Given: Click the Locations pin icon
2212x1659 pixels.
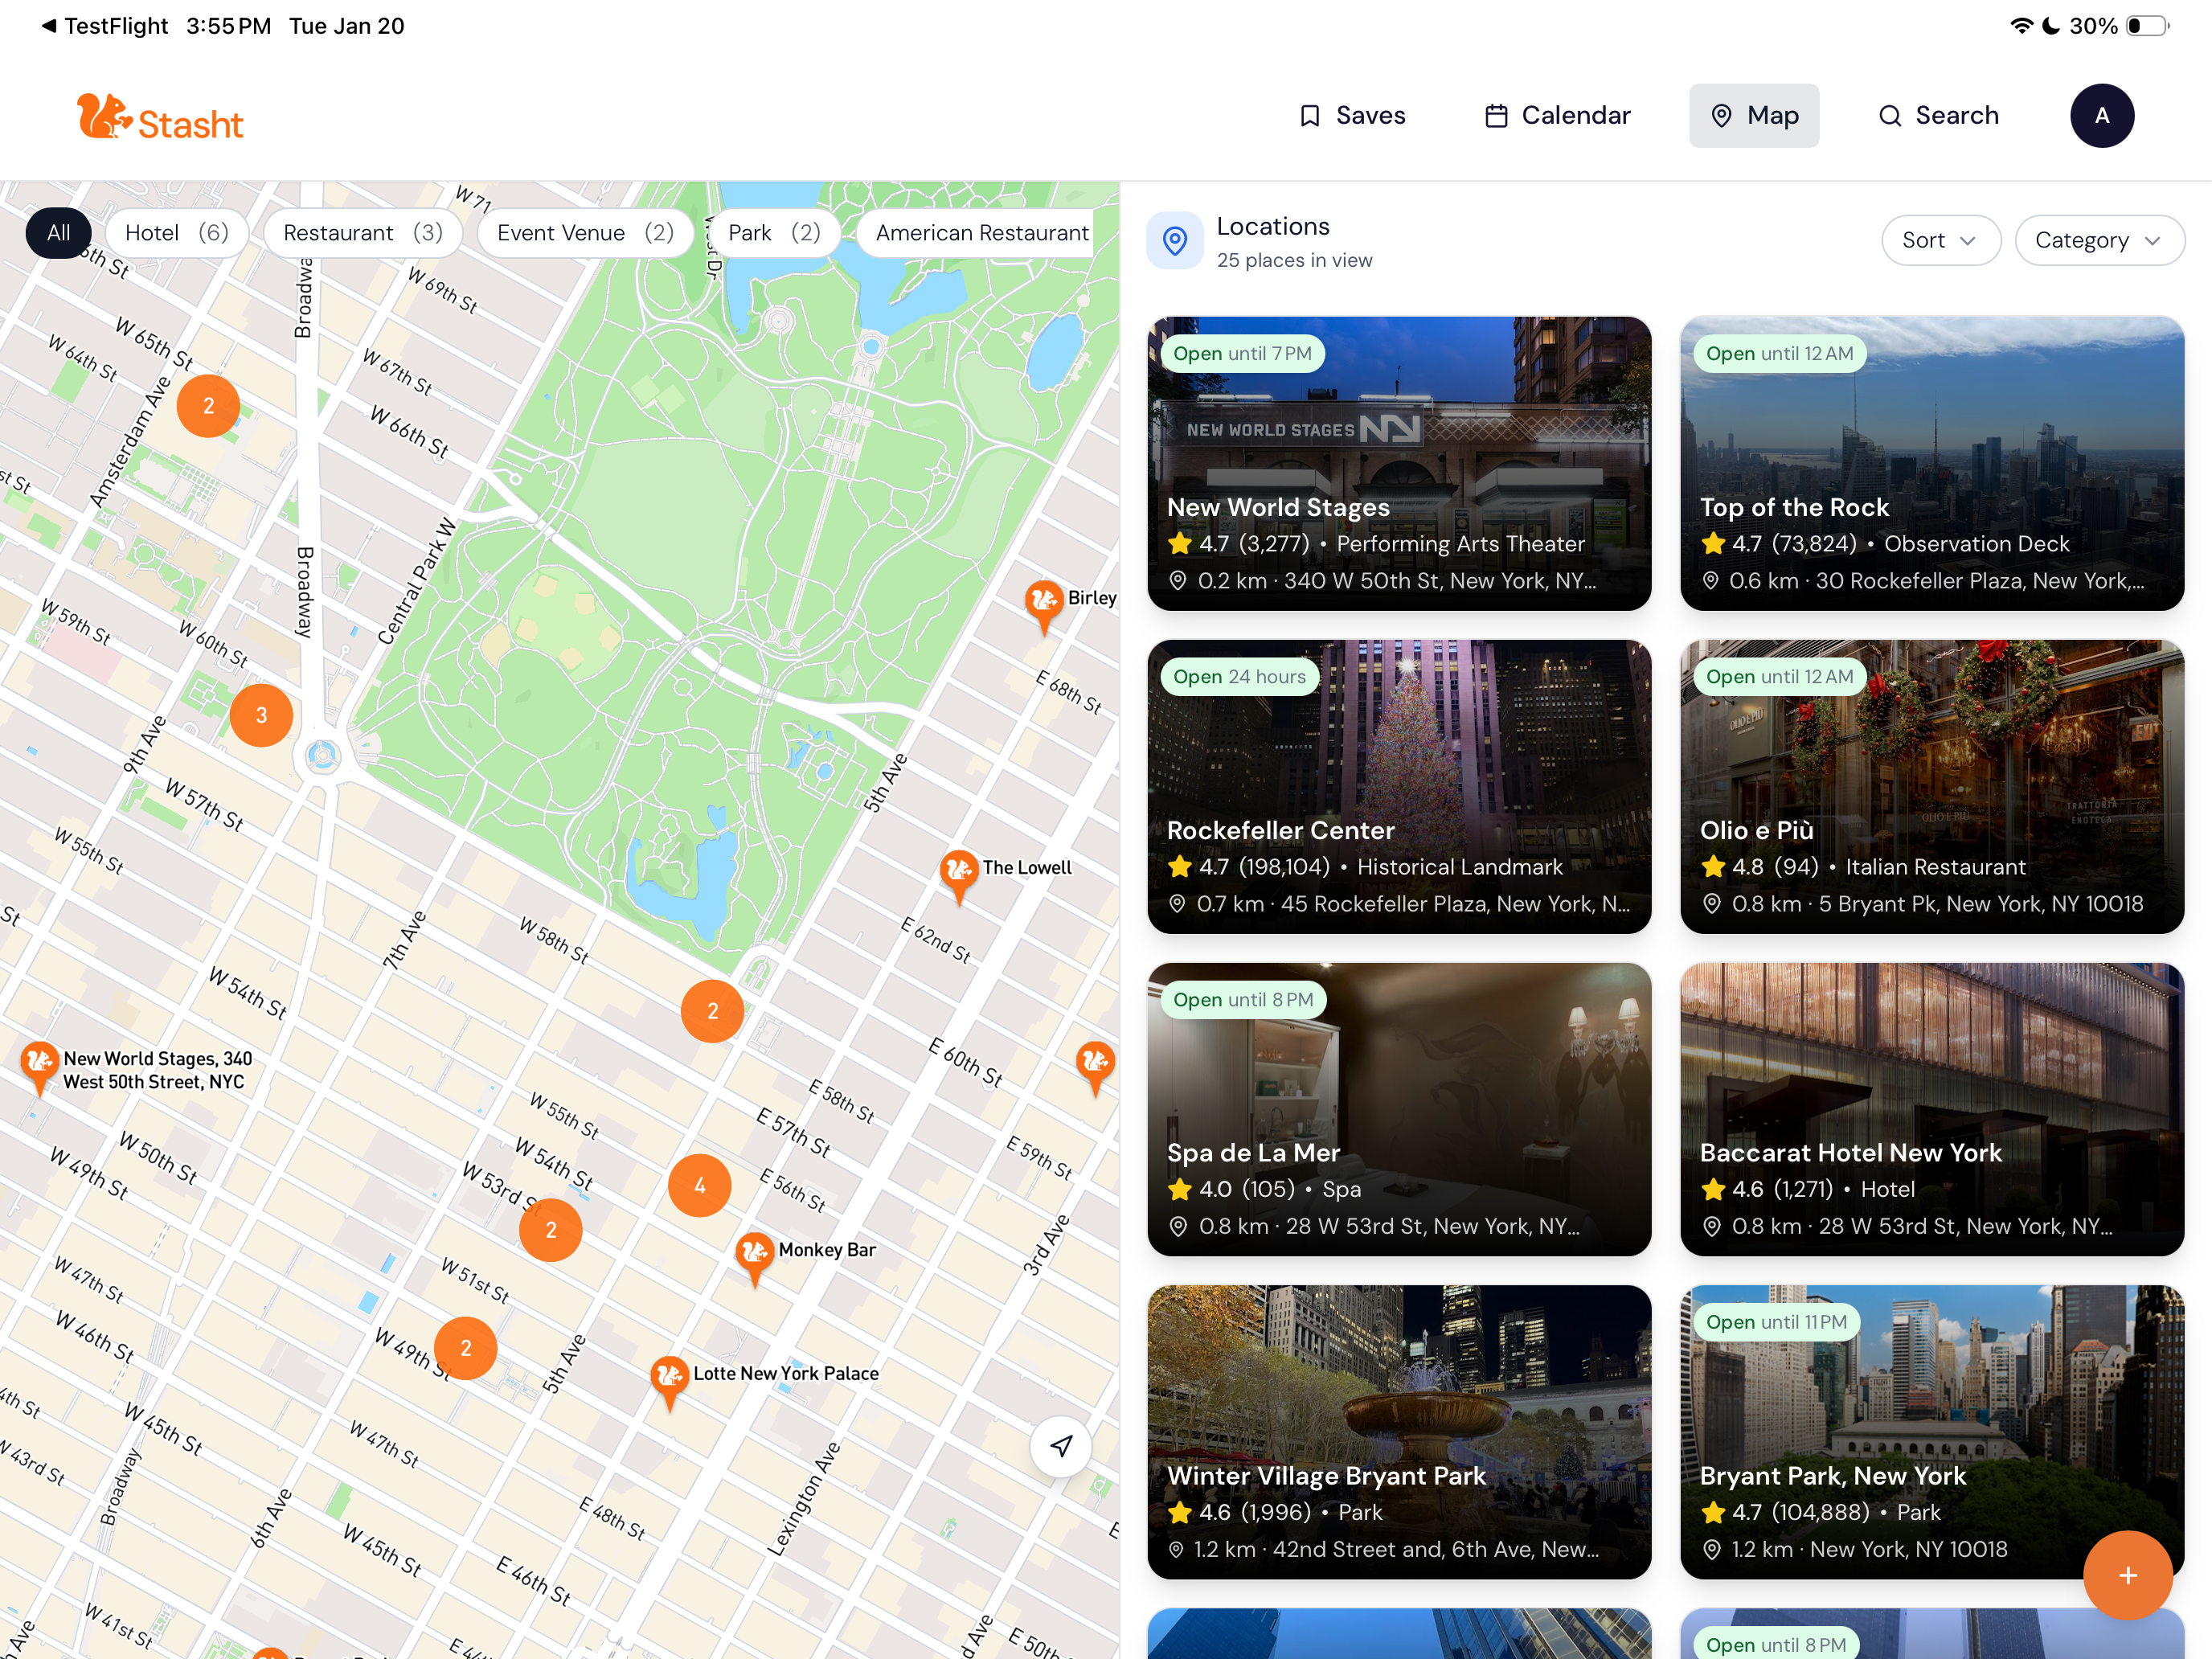Looking at the screenshot, I should point(1175,240).
